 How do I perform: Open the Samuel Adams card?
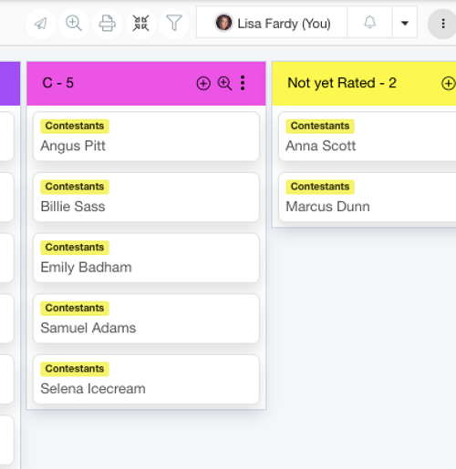coord(146,319)
